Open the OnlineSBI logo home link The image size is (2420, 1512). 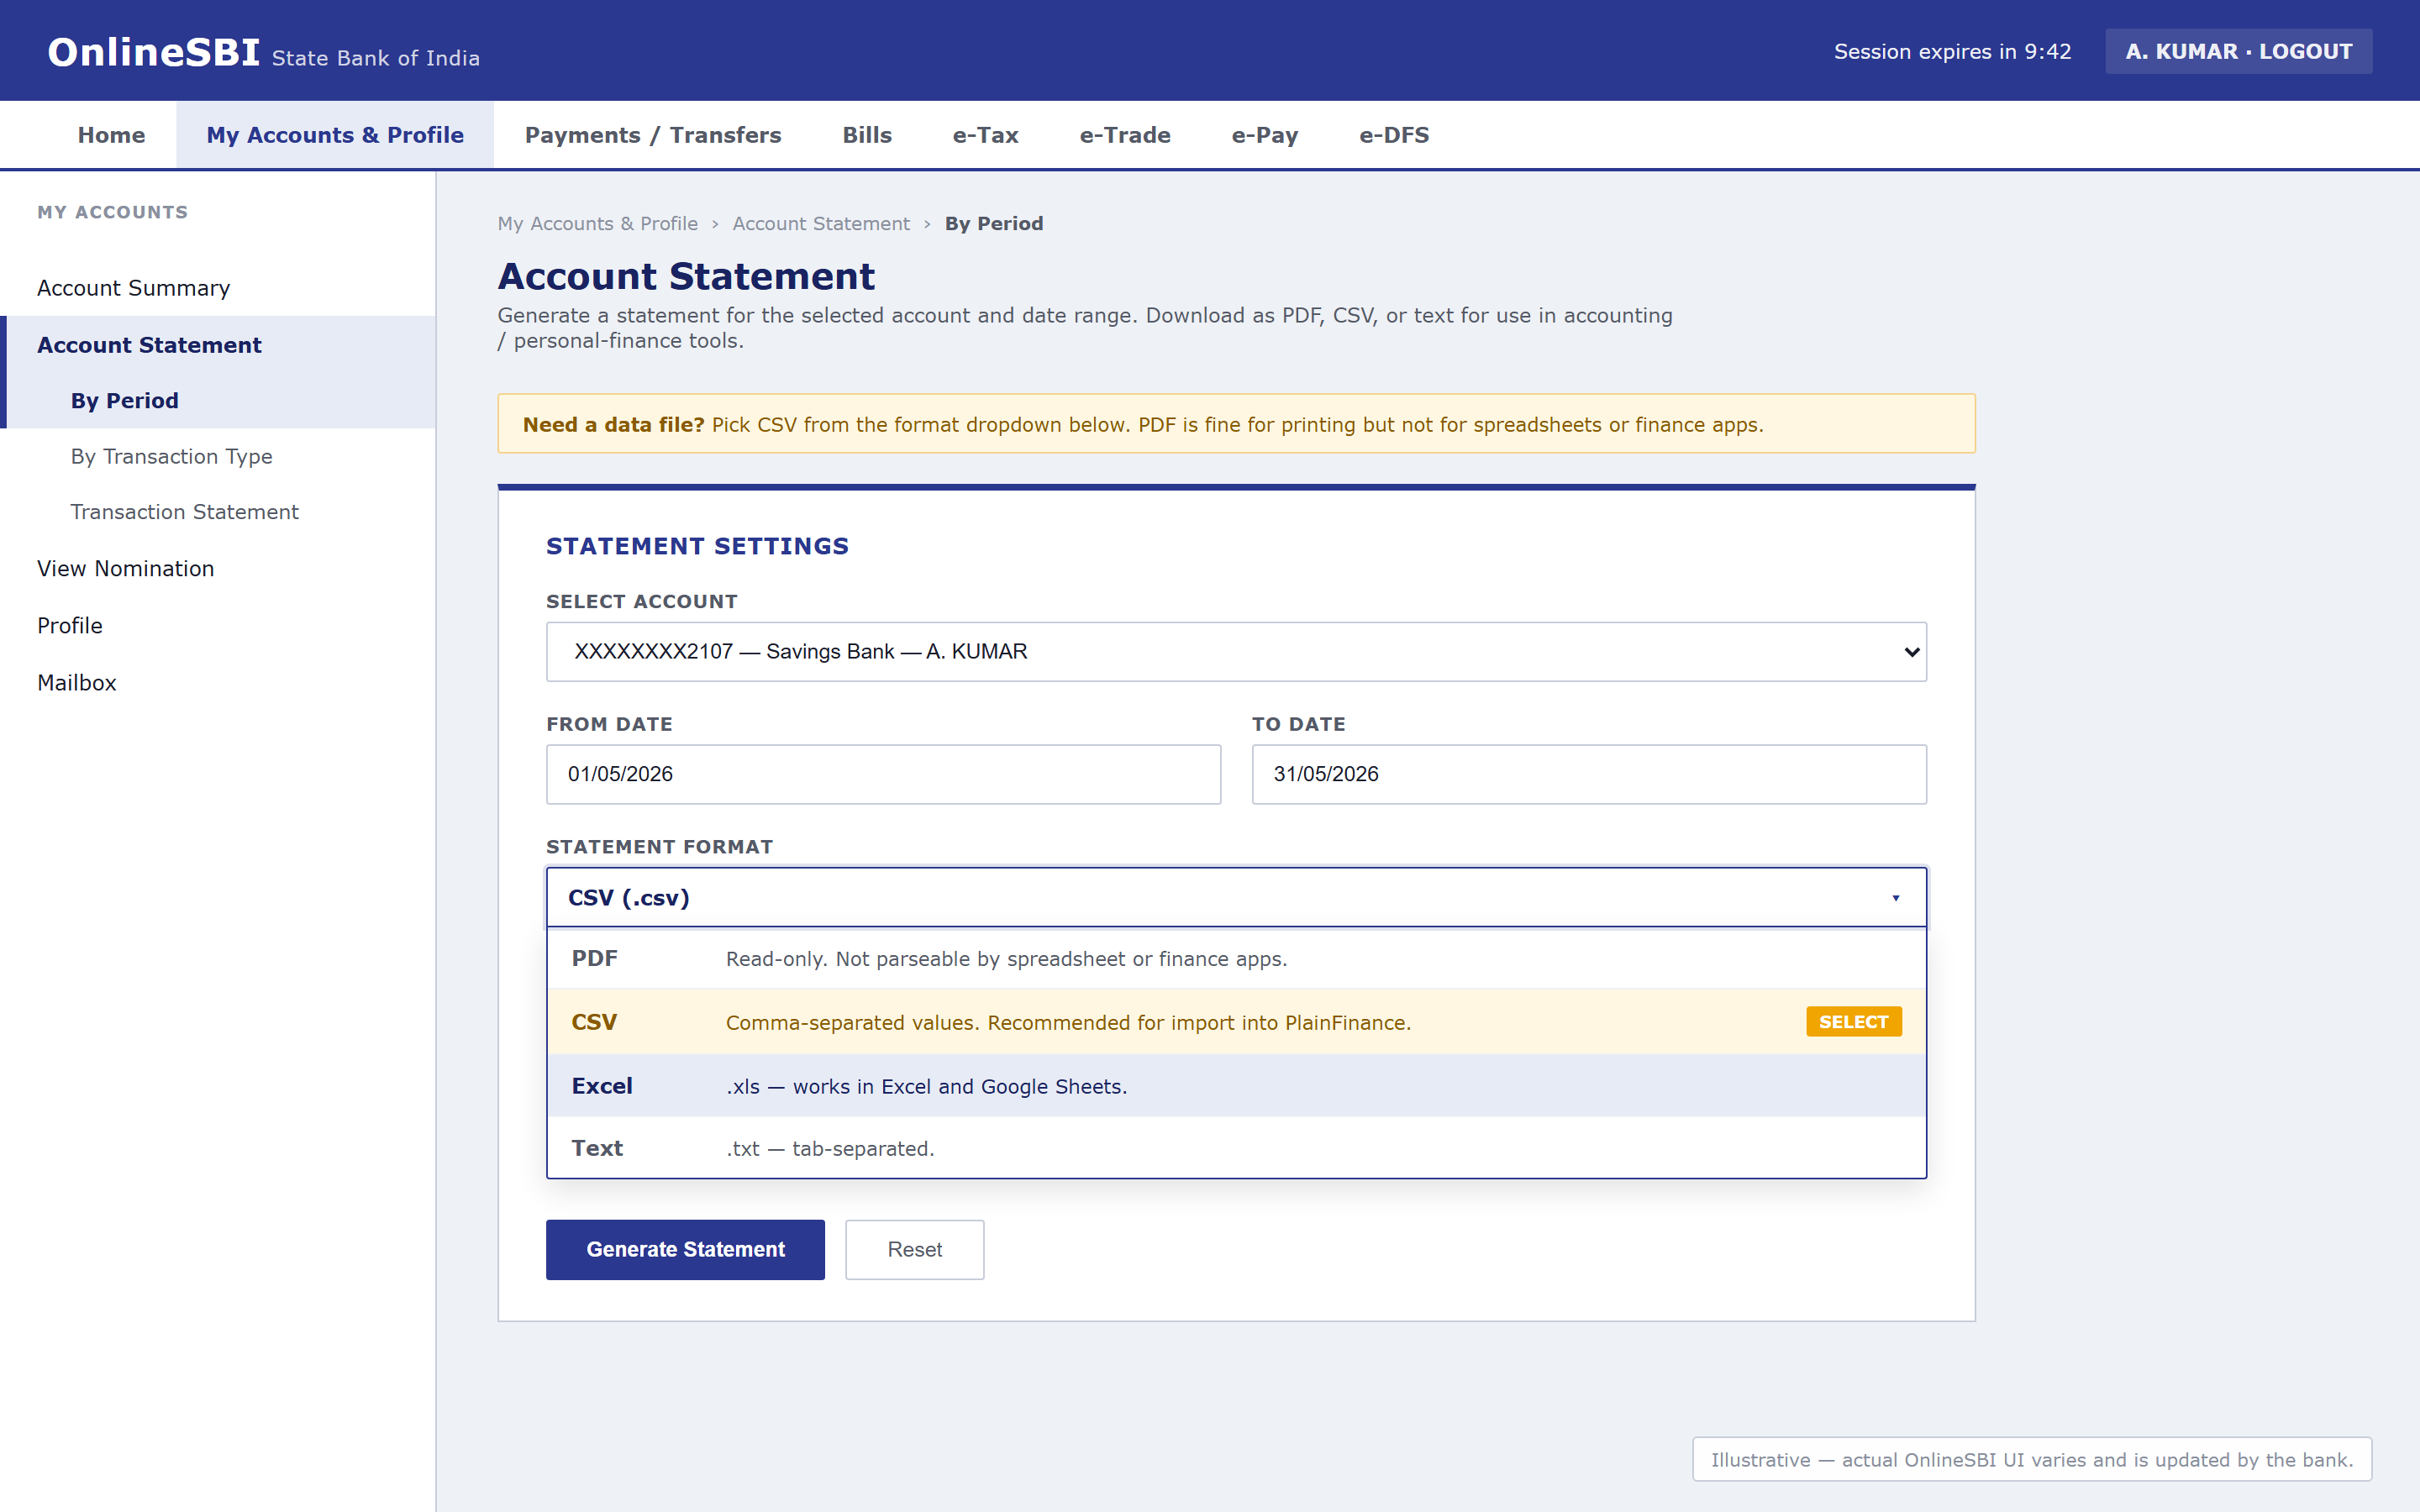click(154, 52)
